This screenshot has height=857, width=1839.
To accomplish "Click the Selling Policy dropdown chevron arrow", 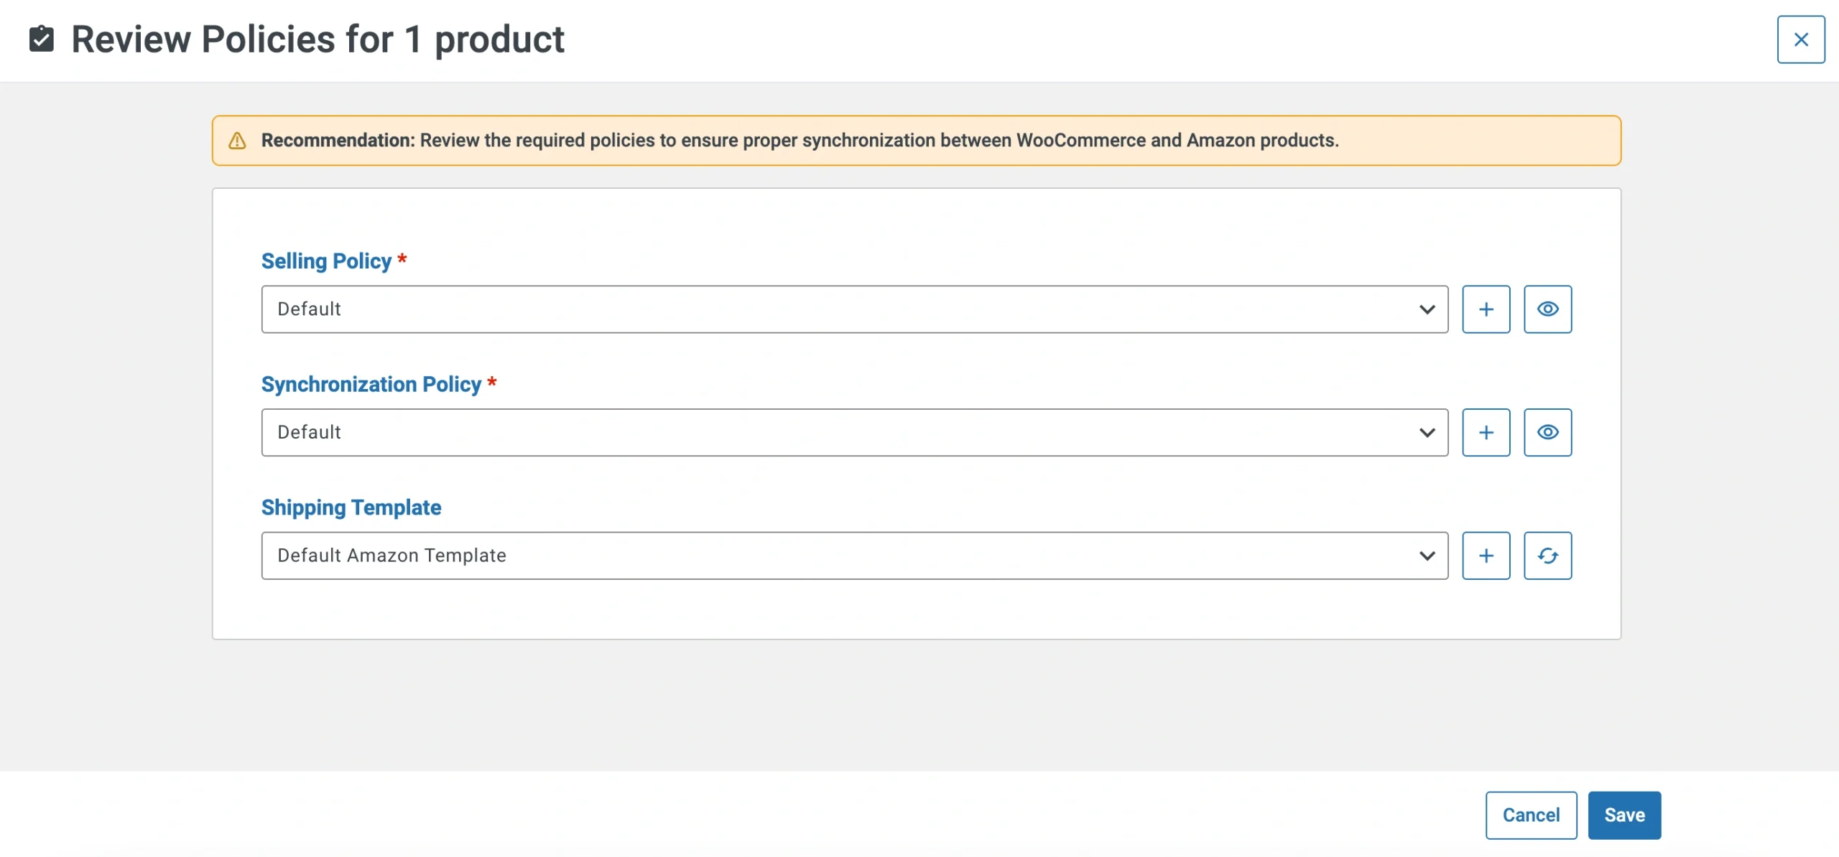I will 1427,309.
